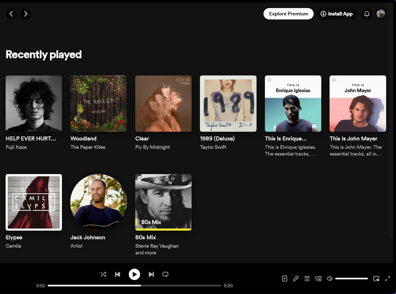Image resolution: width=396 pixels, height=294 pixels.
Task: Open the Now Playing view
Action: [x=285, y=278]
